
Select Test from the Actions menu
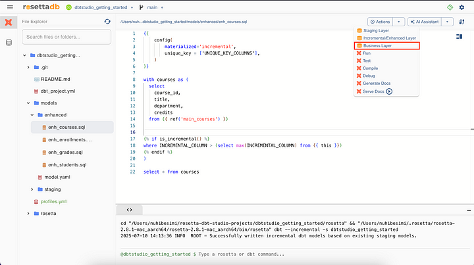[x=386, y=60]
